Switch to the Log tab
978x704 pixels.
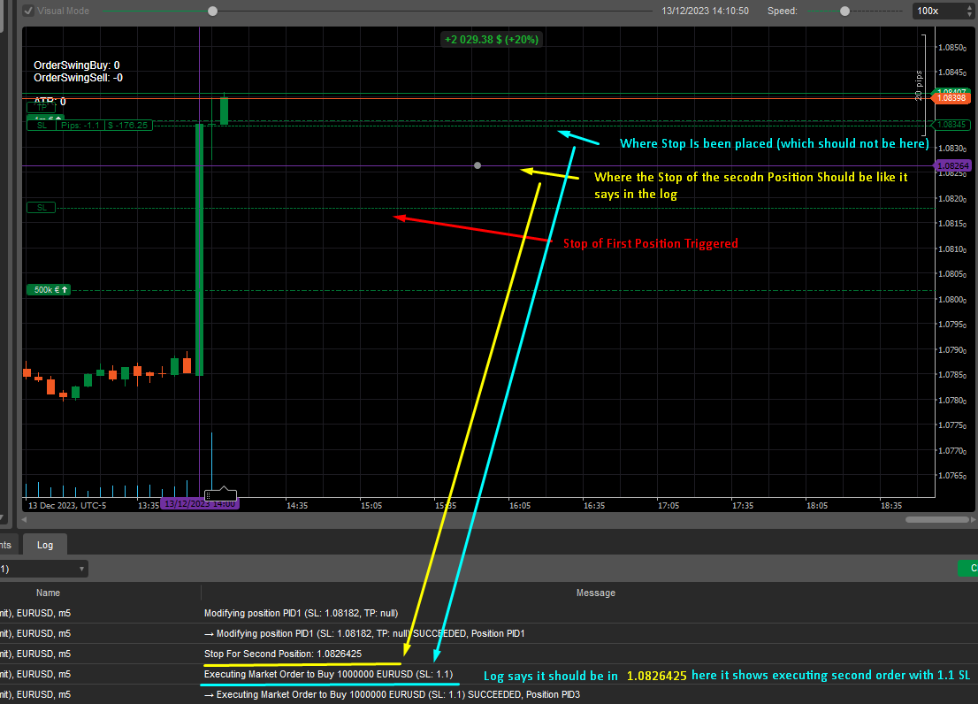click(45, 545)
